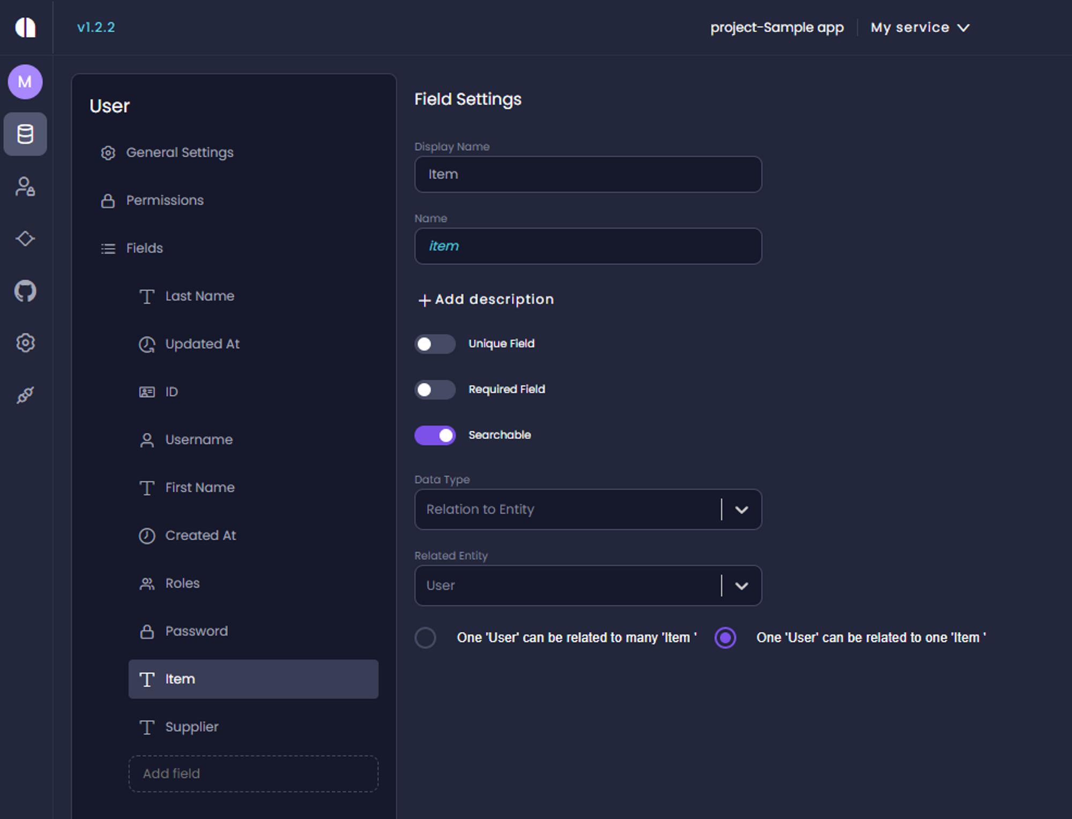Image resolution: width=1072 pixels, height=819 pixels.
Task: Click the plug-shaped plugins icon in sidebar
Action: (x=25, y=395)
